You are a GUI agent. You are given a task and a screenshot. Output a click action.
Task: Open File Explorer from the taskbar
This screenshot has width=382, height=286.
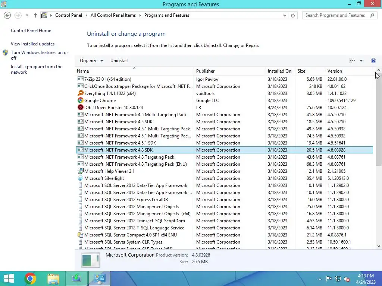tap(53, 279)
